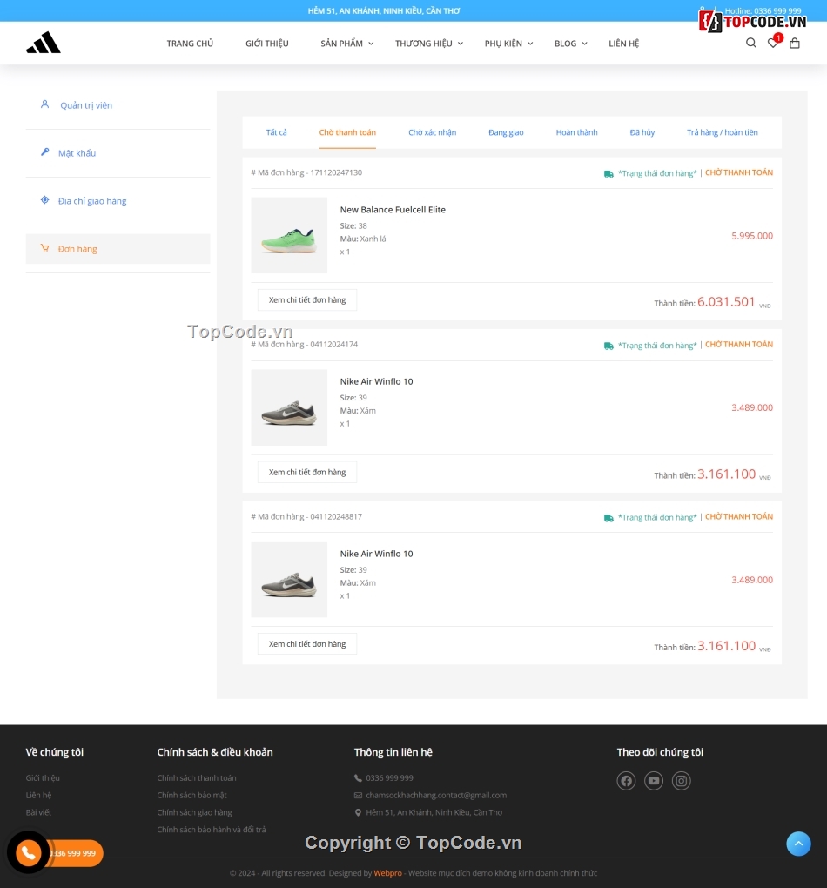This screenshot has width=827, height=888.
Task: Click footer Liên hệ link
Action: (38, 795)
